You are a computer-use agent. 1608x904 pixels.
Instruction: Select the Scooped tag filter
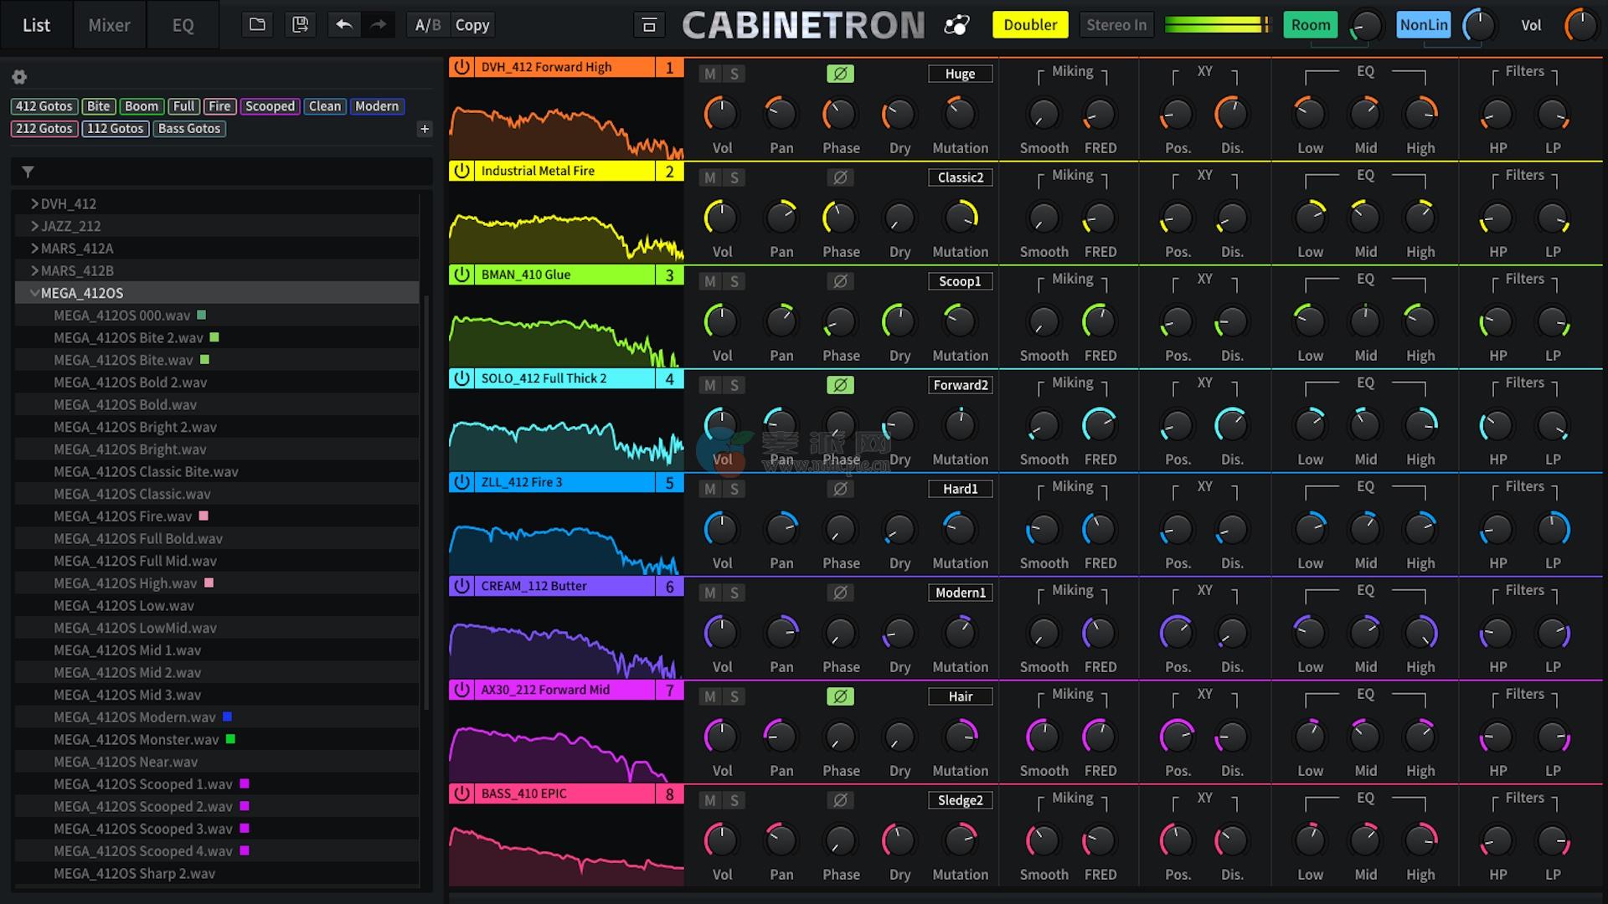[270, 106]
